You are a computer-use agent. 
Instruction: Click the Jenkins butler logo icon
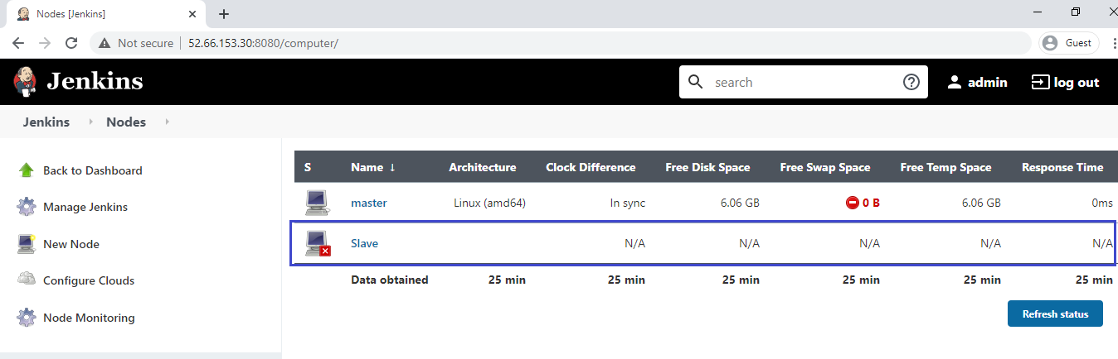(x=25, y=81)
